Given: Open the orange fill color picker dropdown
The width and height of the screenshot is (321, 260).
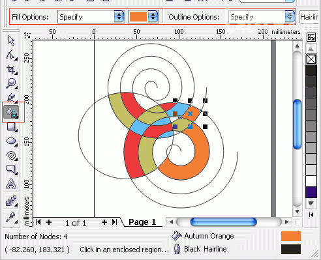Looking at the screenshot, I should tap(153, 17).
